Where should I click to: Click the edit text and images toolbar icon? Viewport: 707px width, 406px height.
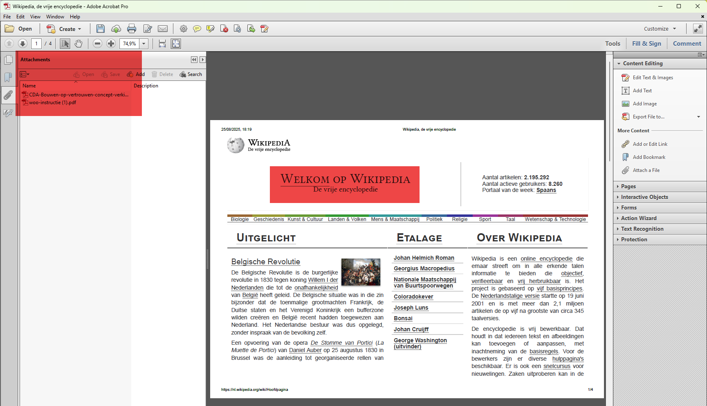point(265,29)
